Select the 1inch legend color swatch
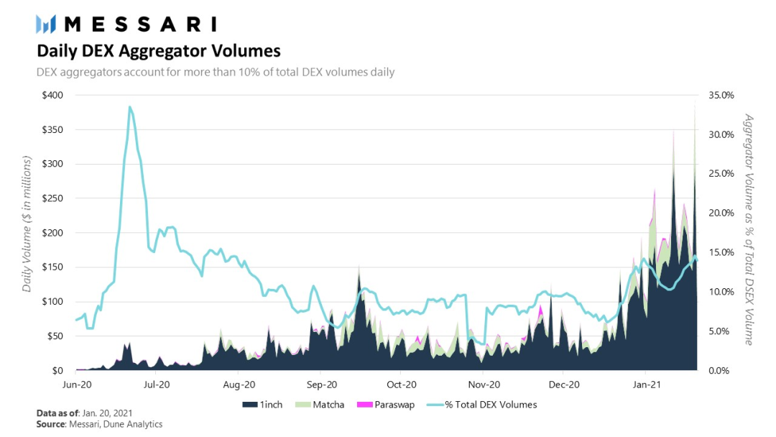The width and height of the screenshot is (776, 437). pos(250,405)
